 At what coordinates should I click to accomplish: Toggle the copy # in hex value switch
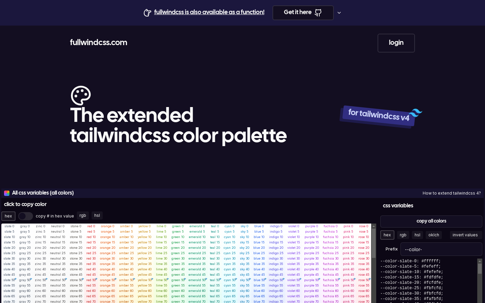point(26,216)
